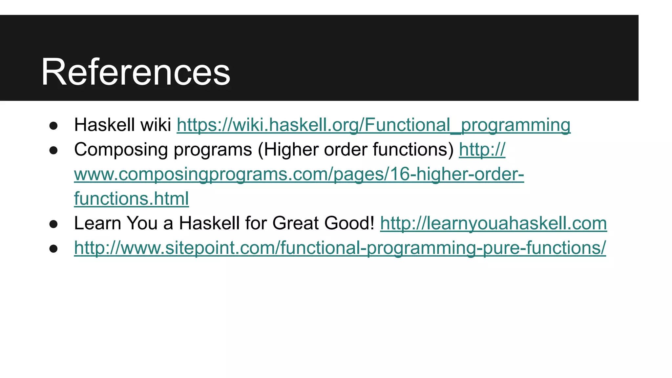This screenshot has height=378, width=672.
Task: Click the '(Higher order functions)' parenthetical text
Action: [356, 150]
